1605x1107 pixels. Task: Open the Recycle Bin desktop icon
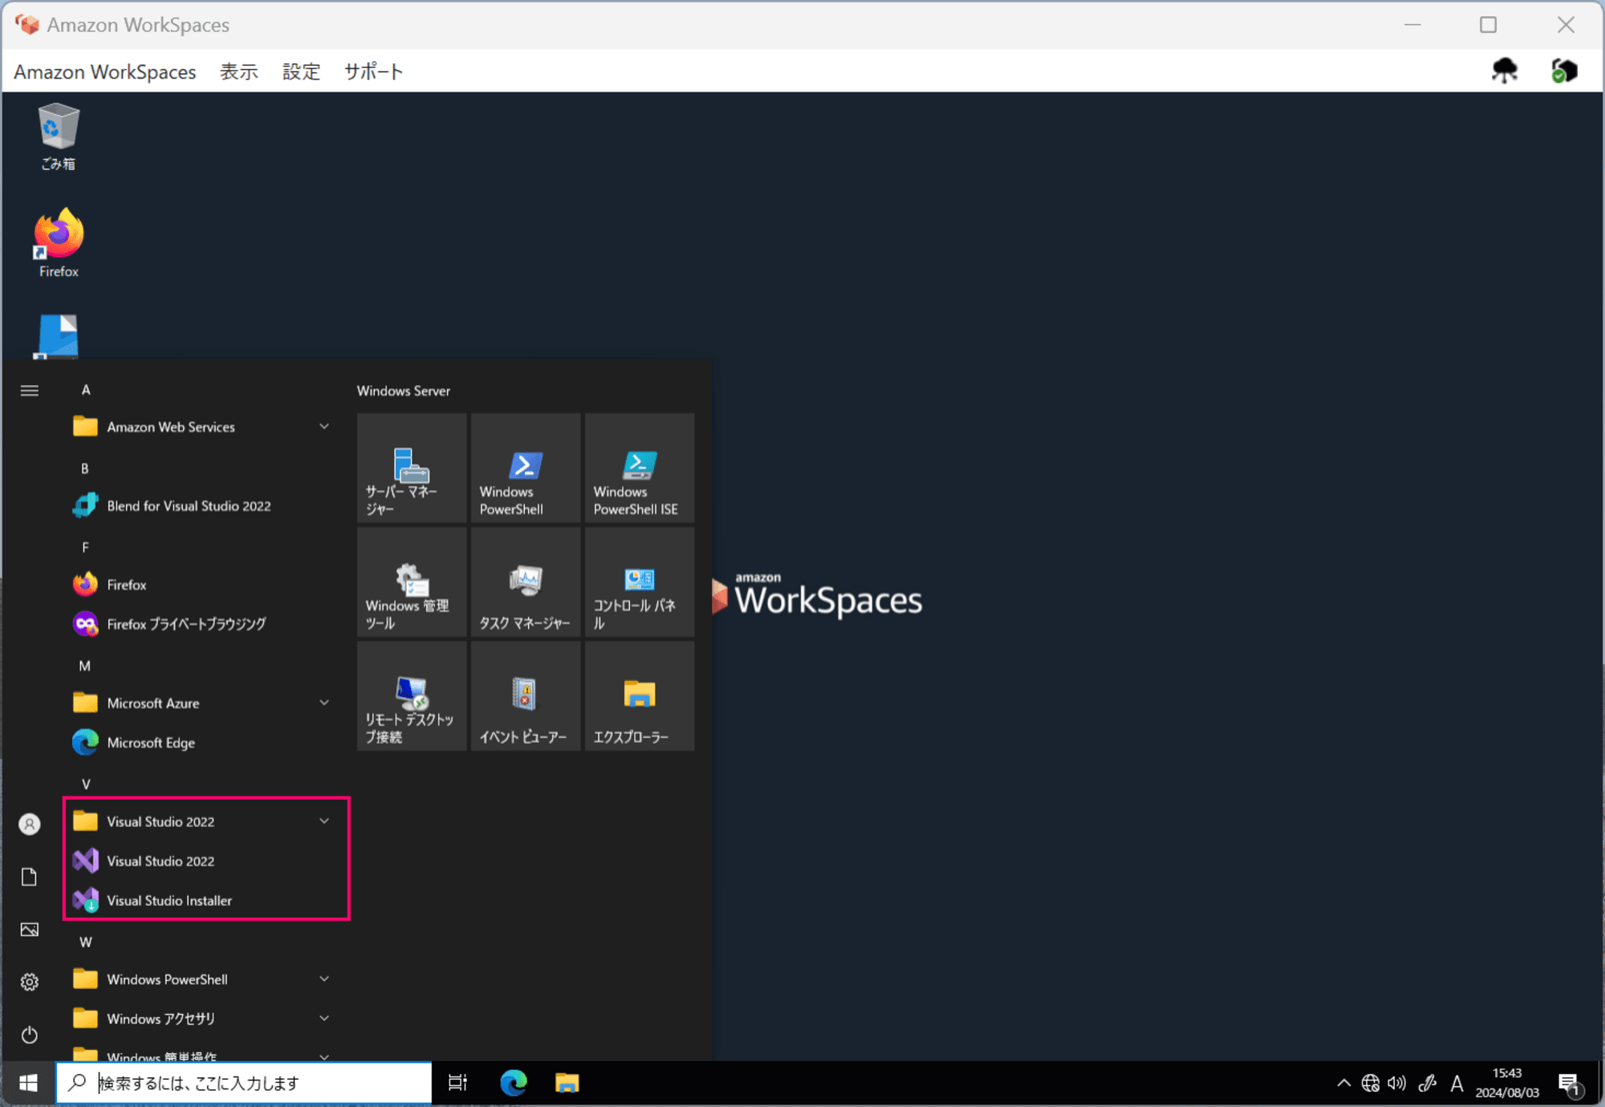pos(58,136)
